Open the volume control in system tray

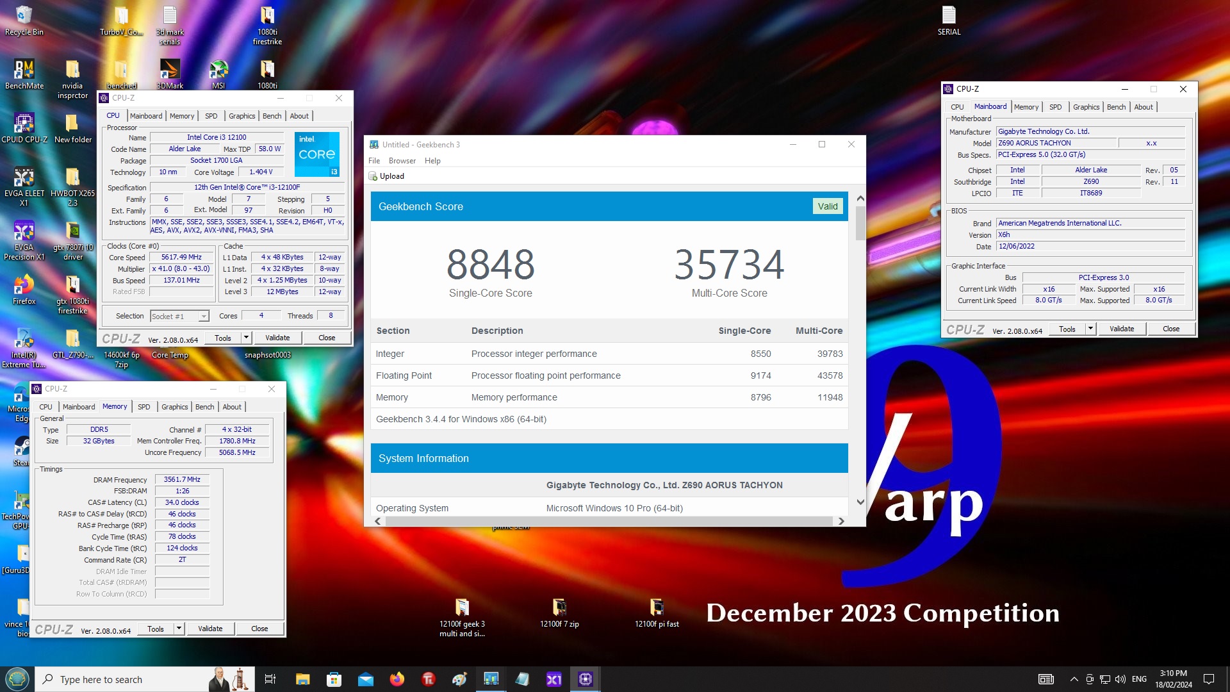[x=1120, y=679]
